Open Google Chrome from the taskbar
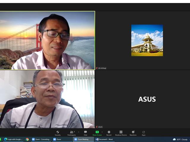The height and width of the screenshot is (142, 190). pos(27,139)
